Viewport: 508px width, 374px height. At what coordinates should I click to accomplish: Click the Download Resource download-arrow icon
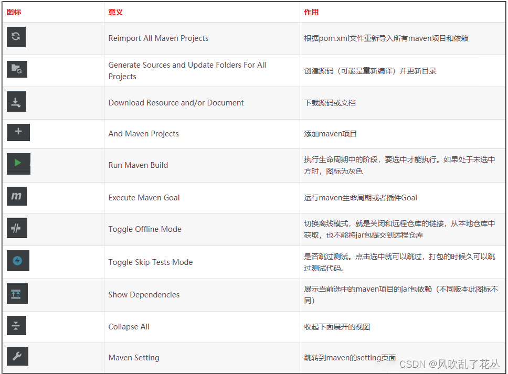pyautogui.click(x=16, y=102)
